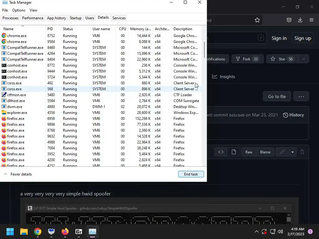Image resolution: width=319 pixels, height=239 pixels.
Task: Sort by the Memory column header
Action: (x=140, y=29)
